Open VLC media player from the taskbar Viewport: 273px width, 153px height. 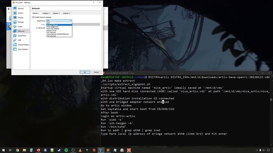80,150
